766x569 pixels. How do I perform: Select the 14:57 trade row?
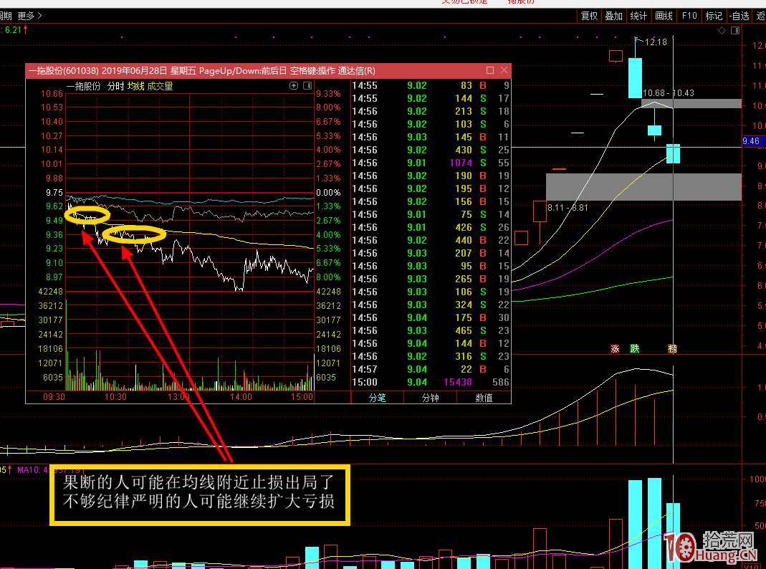(431, 369)
